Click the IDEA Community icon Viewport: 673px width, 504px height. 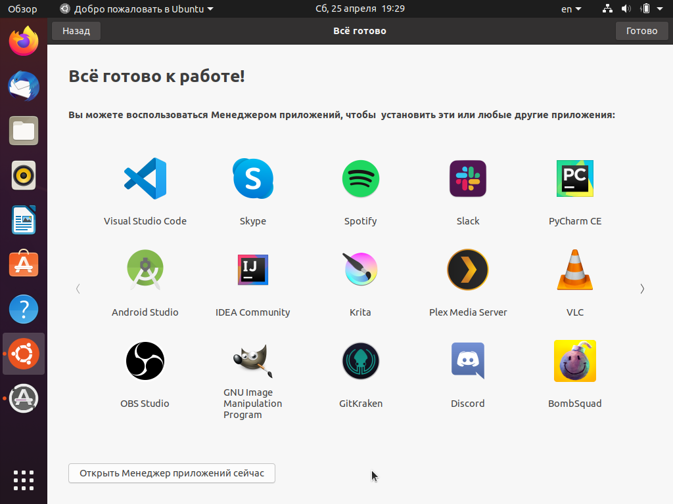point(253,270)
